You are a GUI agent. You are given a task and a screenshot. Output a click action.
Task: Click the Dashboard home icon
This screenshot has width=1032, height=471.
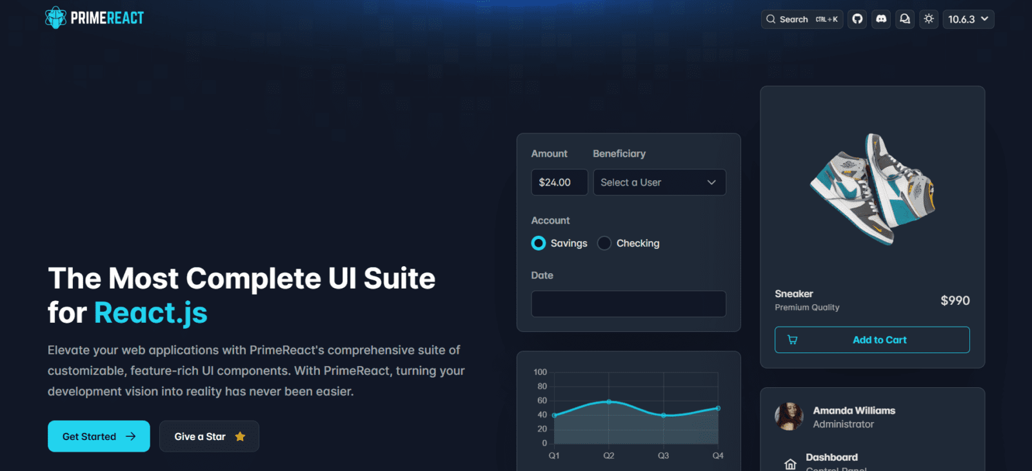point(790,465)
